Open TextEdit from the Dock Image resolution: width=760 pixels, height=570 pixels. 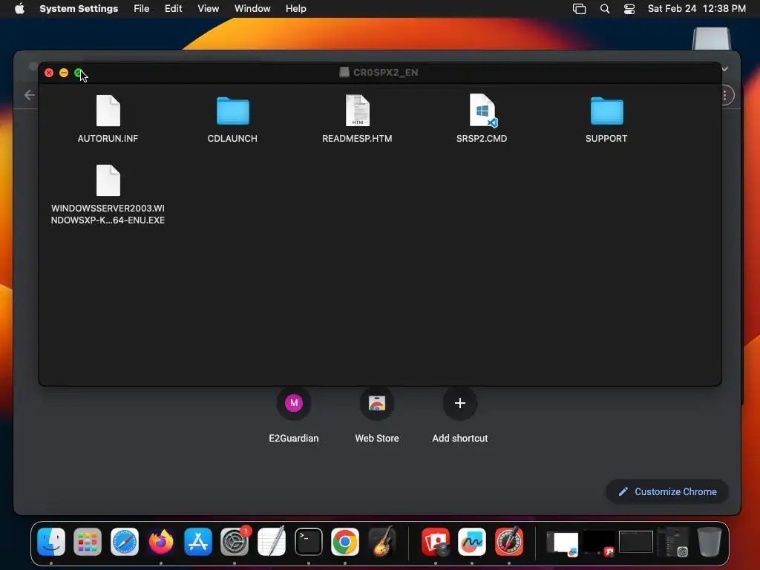(x=272, y=541)
